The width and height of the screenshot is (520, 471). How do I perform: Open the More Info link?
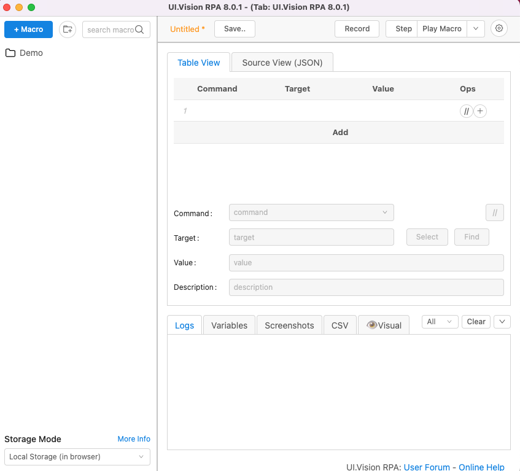pyautogui.click(x=134, y=439)
